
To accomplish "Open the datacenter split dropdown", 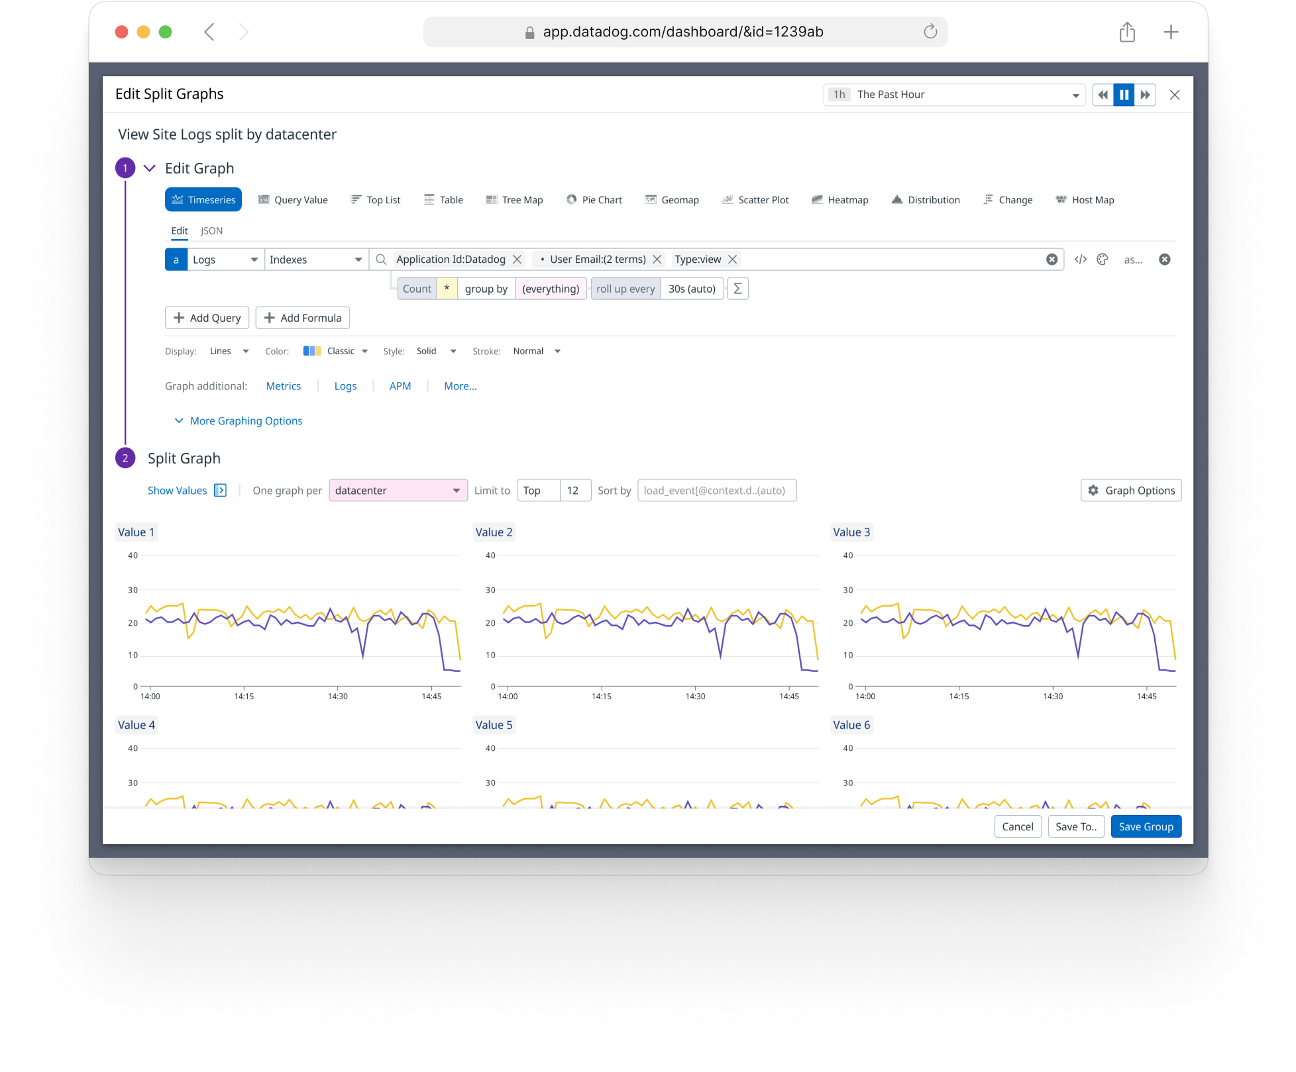I will point(398,491).
